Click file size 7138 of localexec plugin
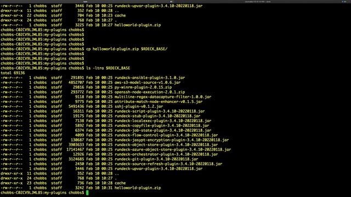 coord(80,121)
